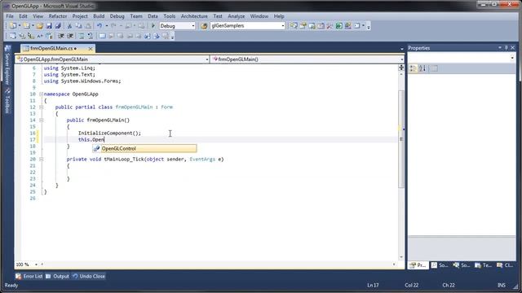
Task: Open the Undo history dropdown arrow
Action: (107, 26)
